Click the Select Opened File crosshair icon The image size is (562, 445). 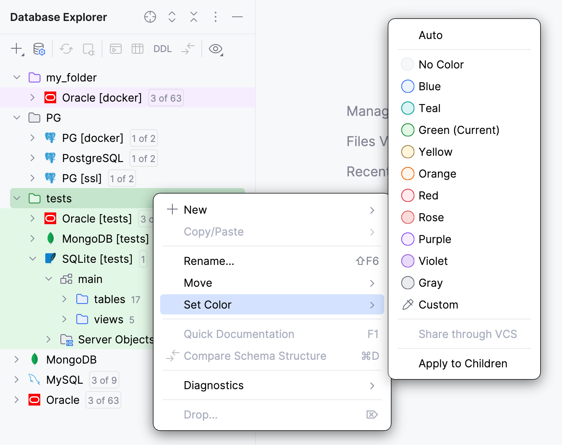tap(150, 17)
